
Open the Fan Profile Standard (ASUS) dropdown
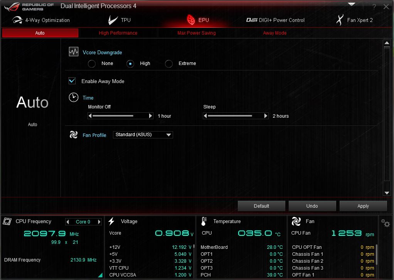click(143, 135)
